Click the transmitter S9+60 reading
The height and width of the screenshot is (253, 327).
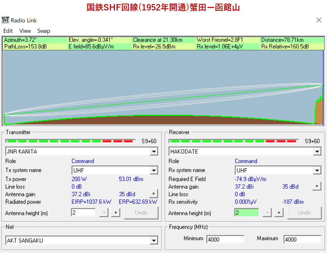[x=149, y=141]
